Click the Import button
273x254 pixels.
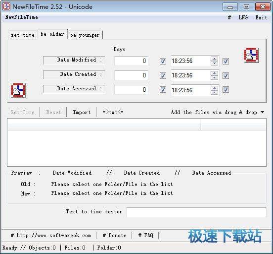[82, 112]
